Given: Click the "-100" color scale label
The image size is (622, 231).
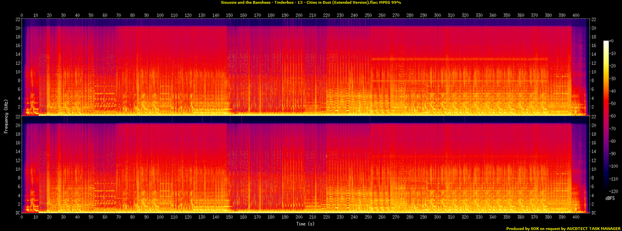Looking at the screenshot, I should 614,166.
